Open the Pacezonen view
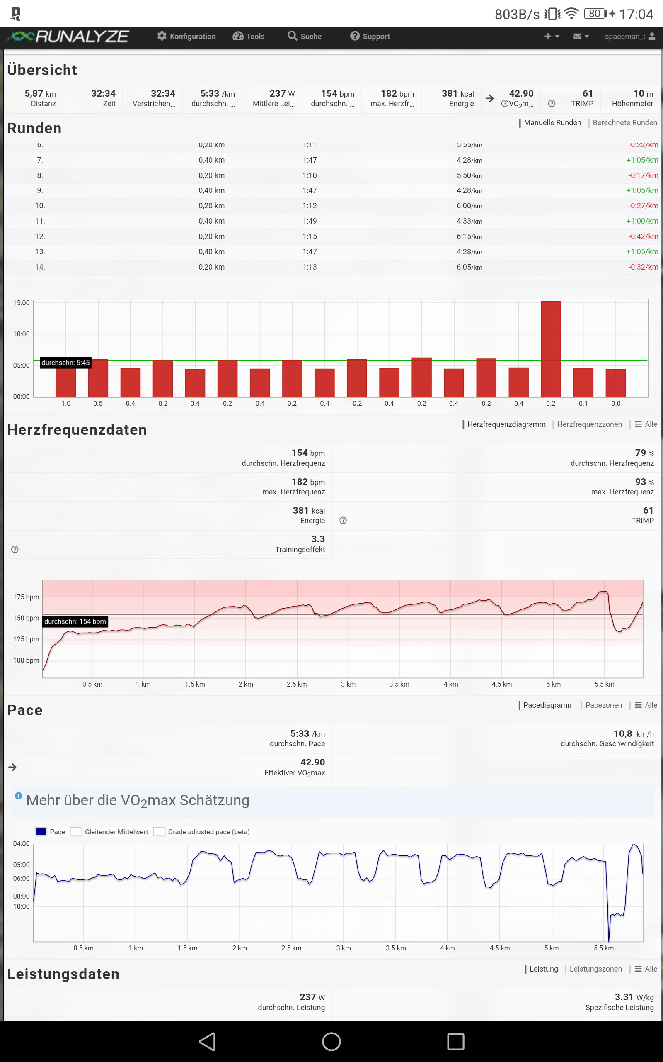This screenshot has height=1062, width=663. coord(603,705)
